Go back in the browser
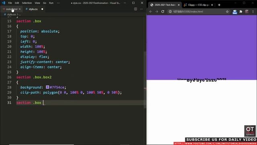The width and height of the screenshot is (257, 145). point(151,12)
